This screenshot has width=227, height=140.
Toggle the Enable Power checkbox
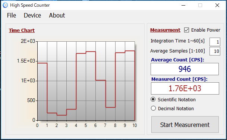186,30
